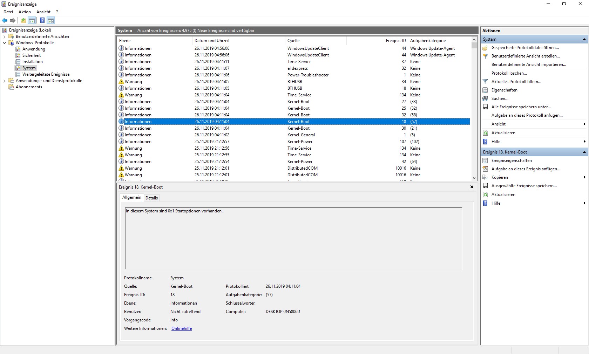Select the Kernel-Boot event with ID 30

coord(294,128)
